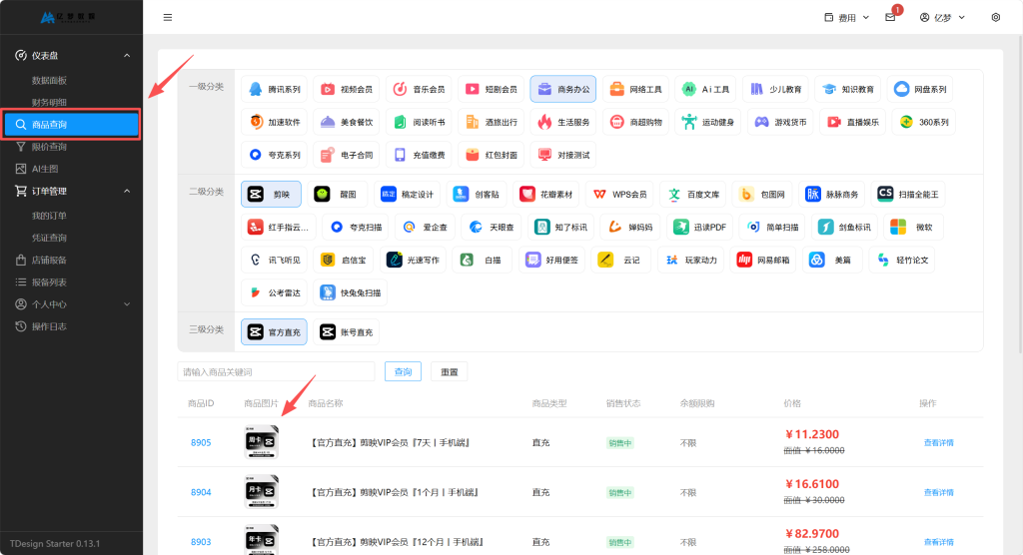The width and height of the screenshot is (1023, 555).
Task: Select the 游戏货币 category
Action: 780,122
